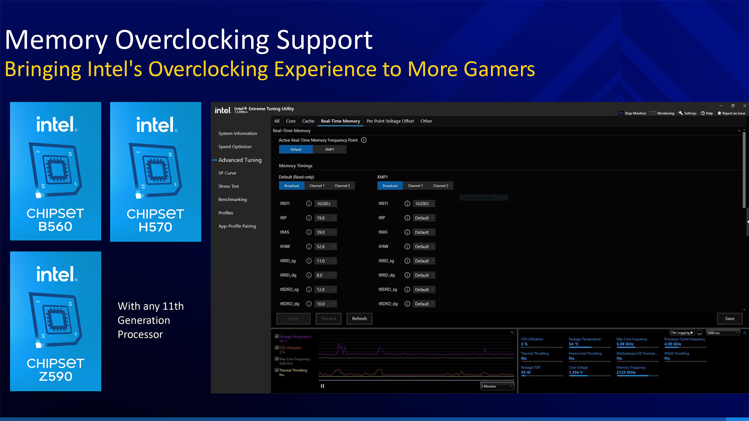The width and height of the screenshot is (749, 421).
Task: Uncheck CPU Utilization graph checkbox
Action: click(x=277, y=348)
